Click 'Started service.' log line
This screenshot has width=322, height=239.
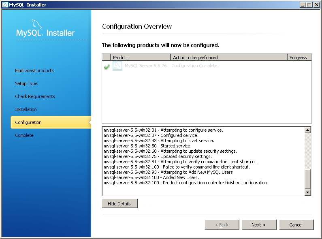pos(147,146)
